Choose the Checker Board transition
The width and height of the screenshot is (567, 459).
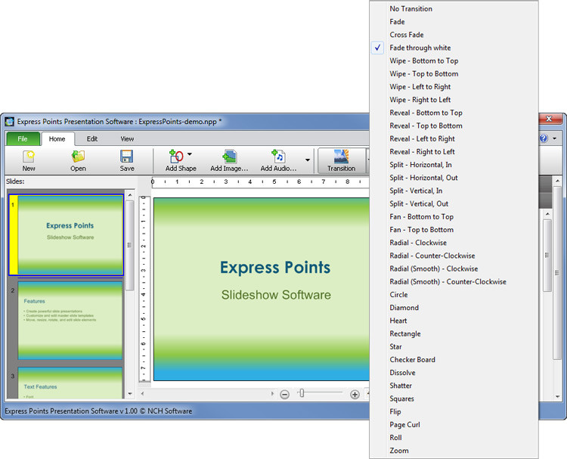[454, 360]
